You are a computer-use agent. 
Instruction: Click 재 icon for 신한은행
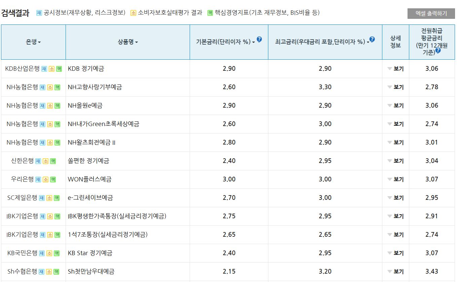coord(38,161)
